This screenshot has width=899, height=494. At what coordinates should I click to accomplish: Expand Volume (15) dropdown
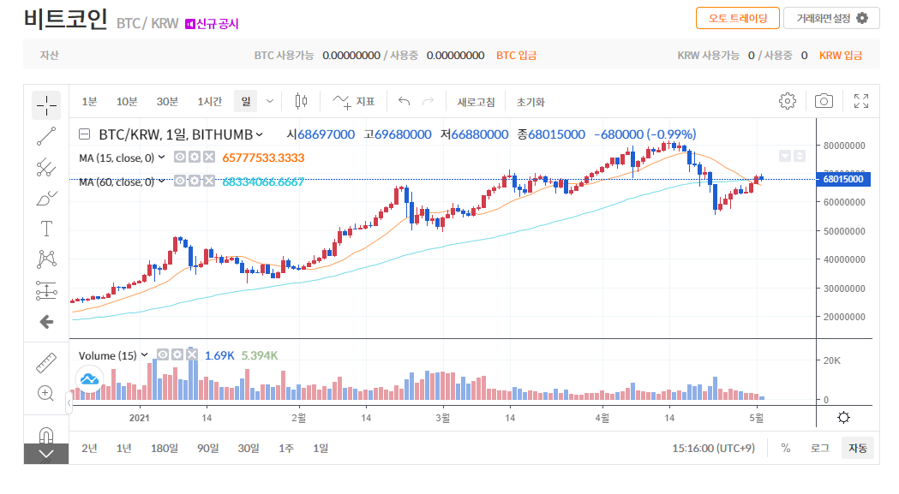145,355
